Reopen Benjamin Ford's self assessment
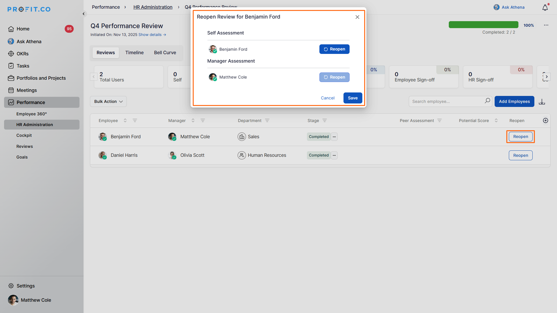Viewport: 557px width, 313px height. (x=334, y=49)
